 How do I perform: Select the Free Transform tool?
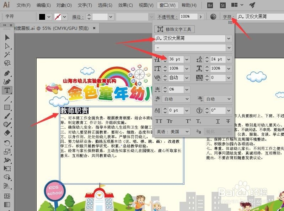tap(7, 169)
